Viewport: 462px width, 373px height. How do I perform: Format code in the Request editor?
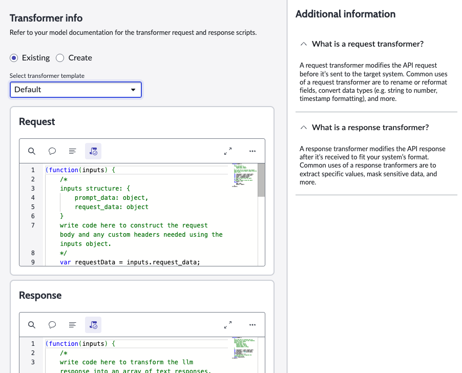(x=73, y=151)
